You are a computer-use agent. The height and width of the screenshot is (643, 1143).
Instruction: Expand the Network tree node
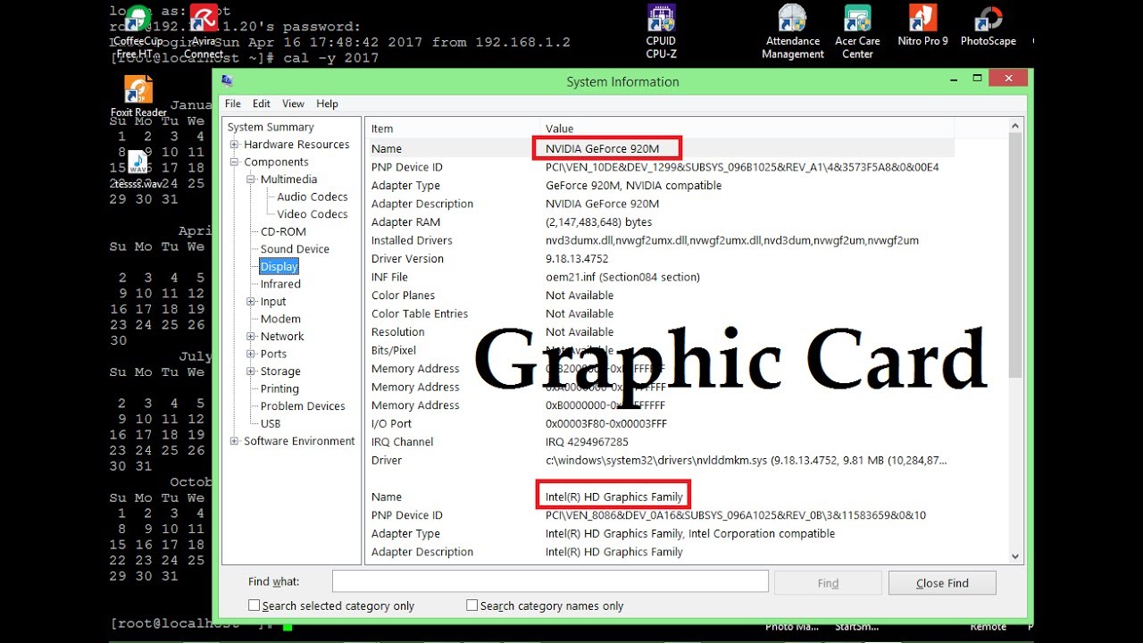(251, 337)
